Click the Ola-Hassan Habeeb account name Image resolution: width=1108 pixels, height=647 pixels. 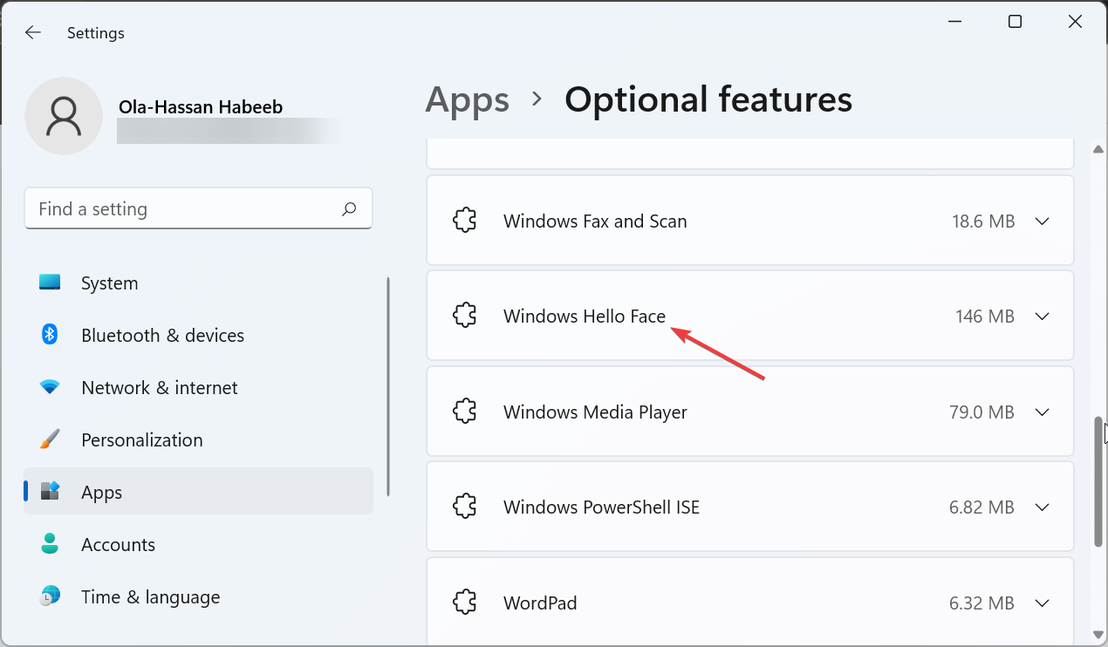(x=201, y=107)
